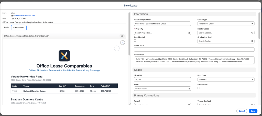Click the left panel vertical scrollbar
262x116 pixels.
click(x=129, y=34)
